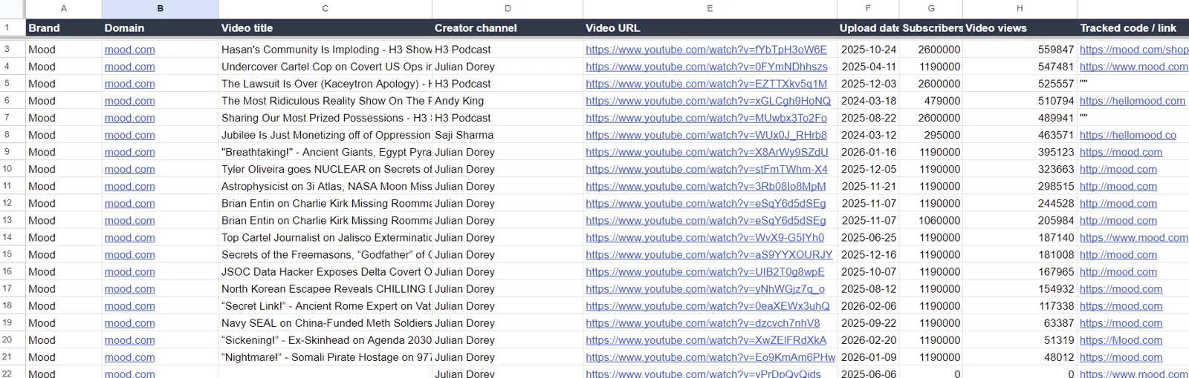The image size is (1189, 378).
Task: Select column B header
Action: coord(160,8)
